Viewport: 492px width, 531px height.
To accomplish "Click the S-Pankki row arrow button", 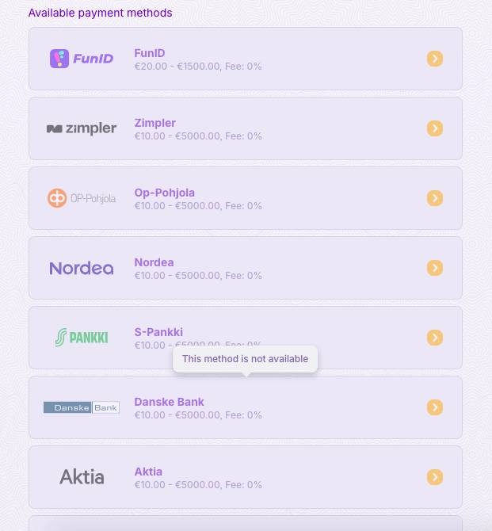I will [x=434, y=338].
